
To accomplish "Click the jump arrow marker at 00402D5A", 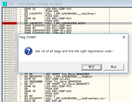I will tap(21, 79).
